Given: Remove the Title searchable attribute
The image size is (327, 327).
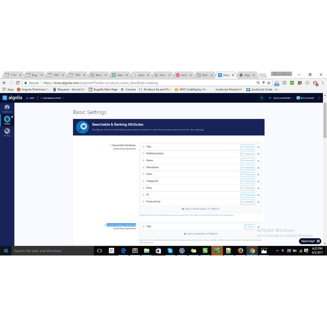Looking at the screenshot, I should pyautogui.click(x=258, y=147).
